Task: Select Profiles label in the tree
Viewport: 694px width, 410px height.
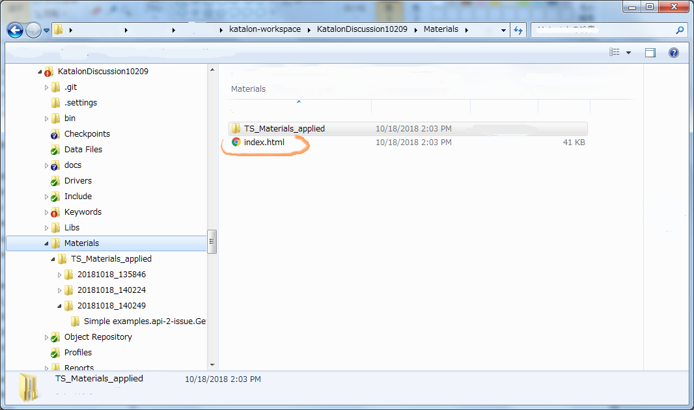Action: (x=78, y=353)
